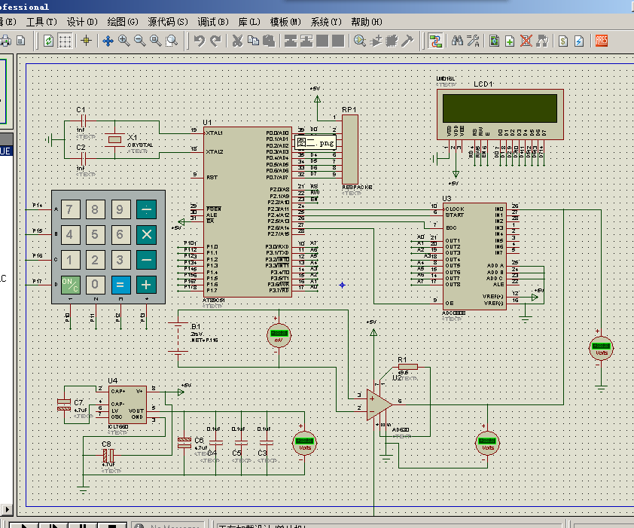Open search and tag binoculars icon
Viewport: 634px width, 528px height.
pos(457,41)
